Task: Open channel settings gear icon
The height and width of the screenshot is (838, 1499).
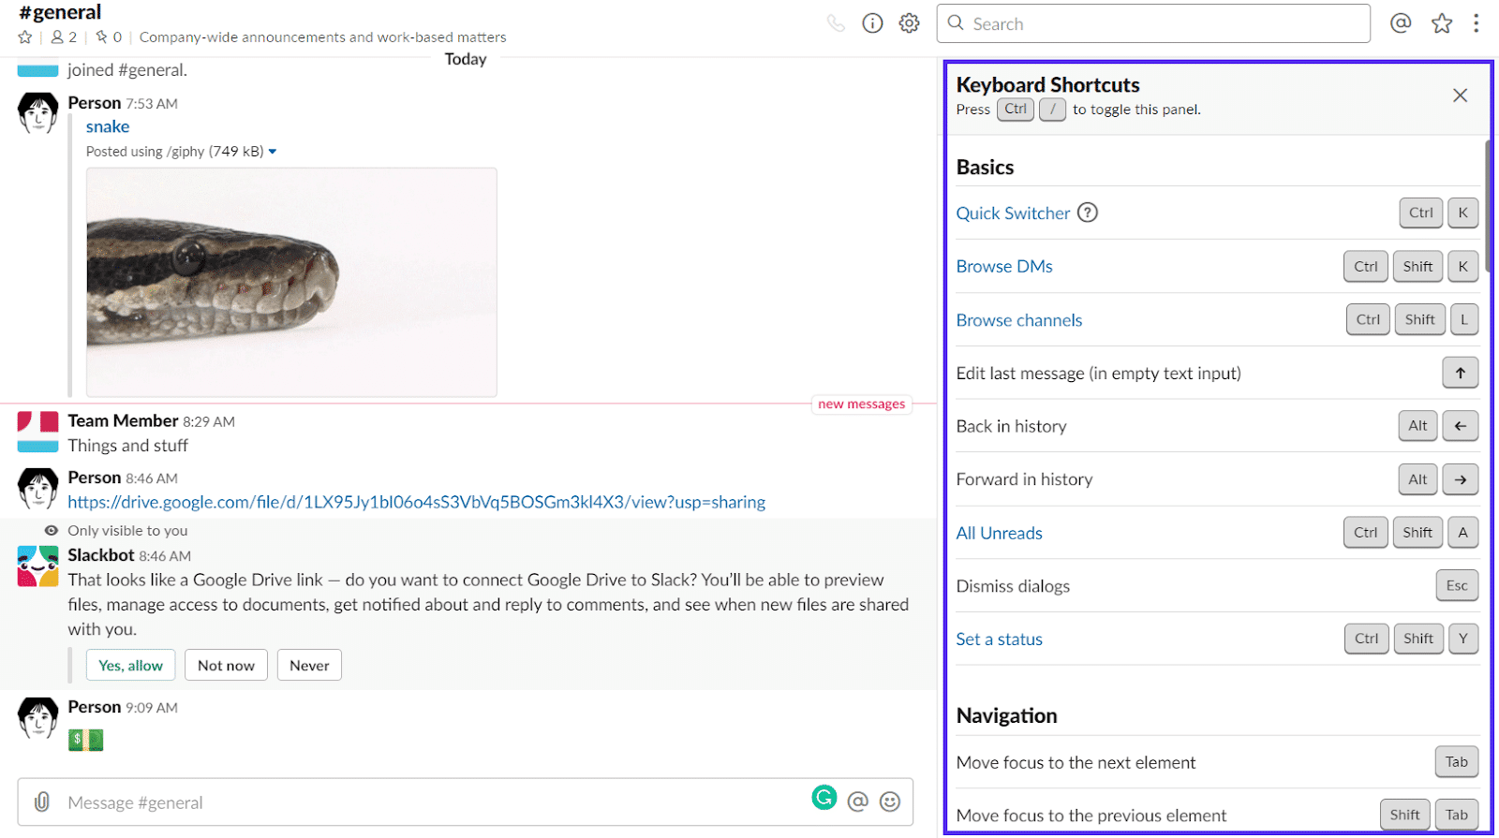Action: pos(909,23)
